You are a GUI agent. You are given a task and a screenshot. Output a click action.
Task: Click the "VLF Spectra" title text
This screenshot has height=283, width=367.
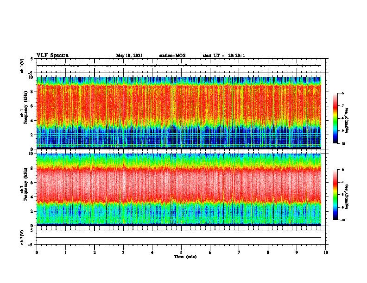pyautogui.click(x=52, y=55)
